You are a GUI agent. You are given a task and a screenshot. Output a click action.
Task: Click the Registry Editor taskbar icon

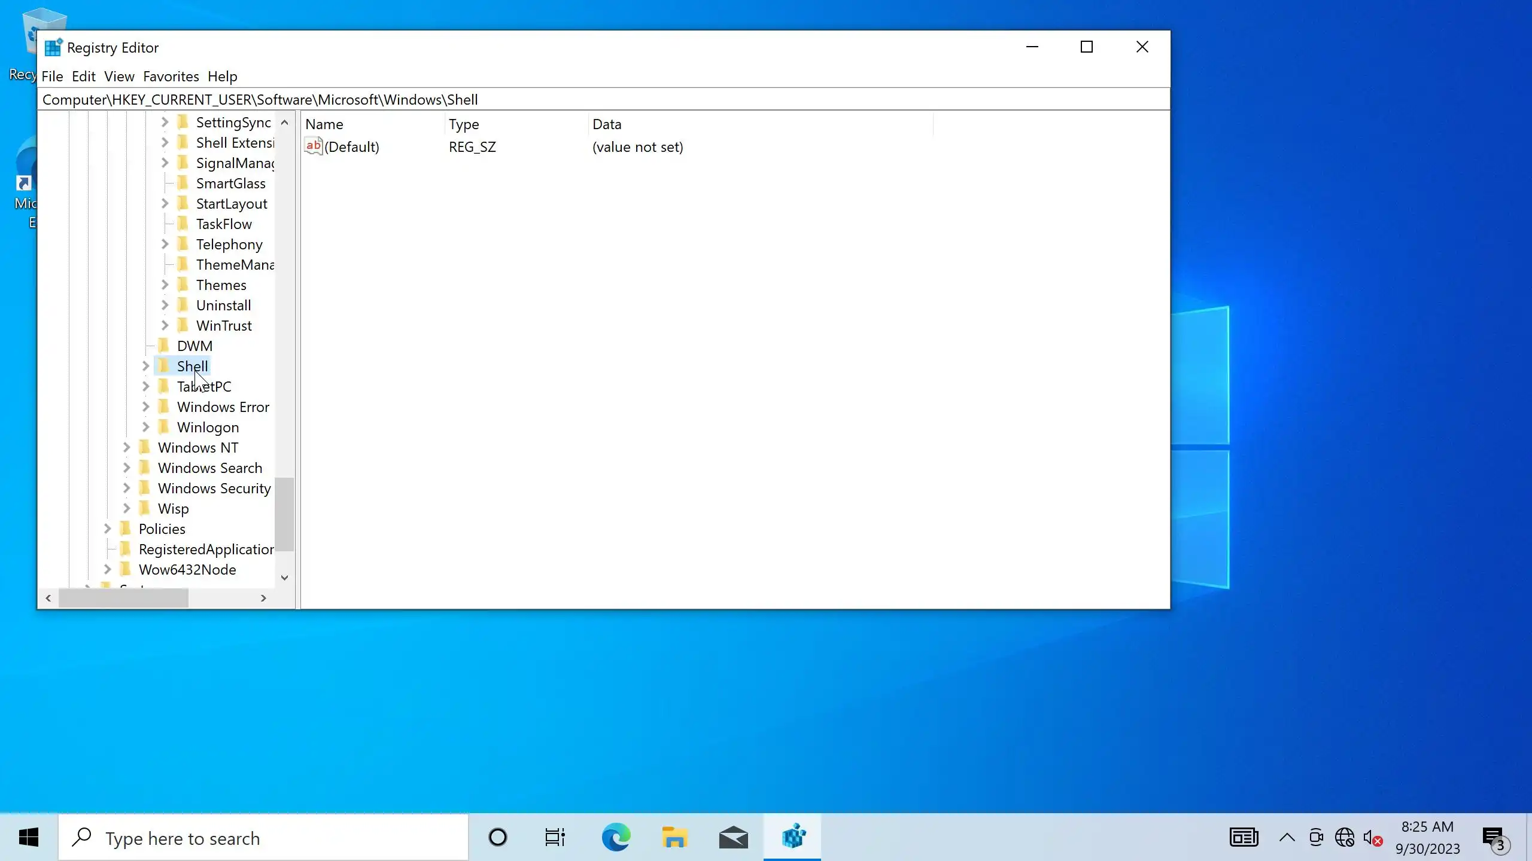(793, 837)
